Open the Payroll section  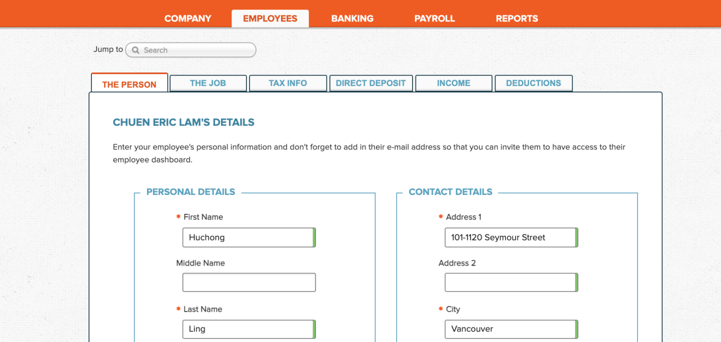pos(434,18)
